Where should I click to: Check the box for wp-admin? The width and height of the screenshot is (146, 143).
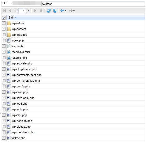coord(4,23)
